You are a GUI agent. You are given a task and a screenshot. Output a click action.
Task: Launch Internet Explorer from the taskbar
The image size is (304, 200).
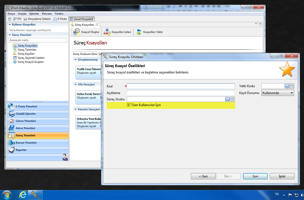click(x=23, y=195)
